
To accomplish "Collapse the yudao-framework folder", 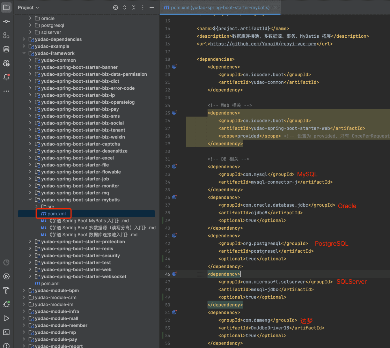I will pyautogui.click(x=24, y=53).
